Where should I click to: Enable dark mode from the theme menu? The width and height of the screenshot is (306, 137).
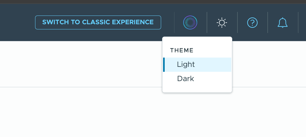(197, 79)
